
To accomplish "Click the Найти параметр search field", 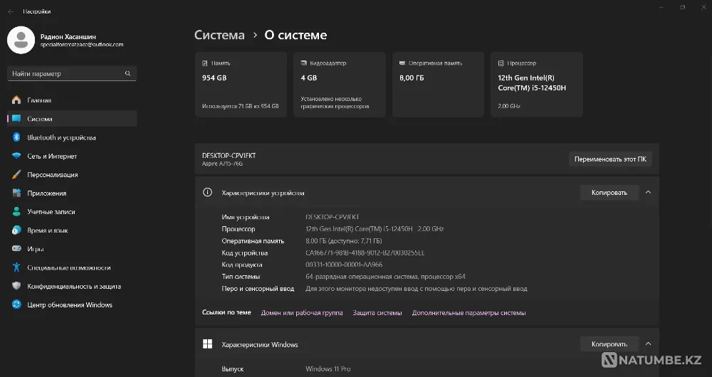I will 66,73.
